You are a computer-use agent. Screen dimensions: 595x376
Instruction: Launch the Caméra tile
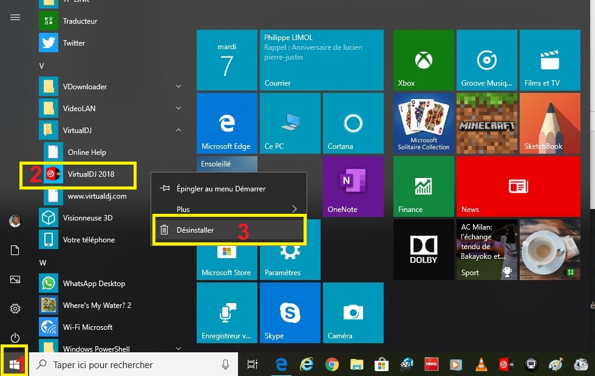(353, 313)
